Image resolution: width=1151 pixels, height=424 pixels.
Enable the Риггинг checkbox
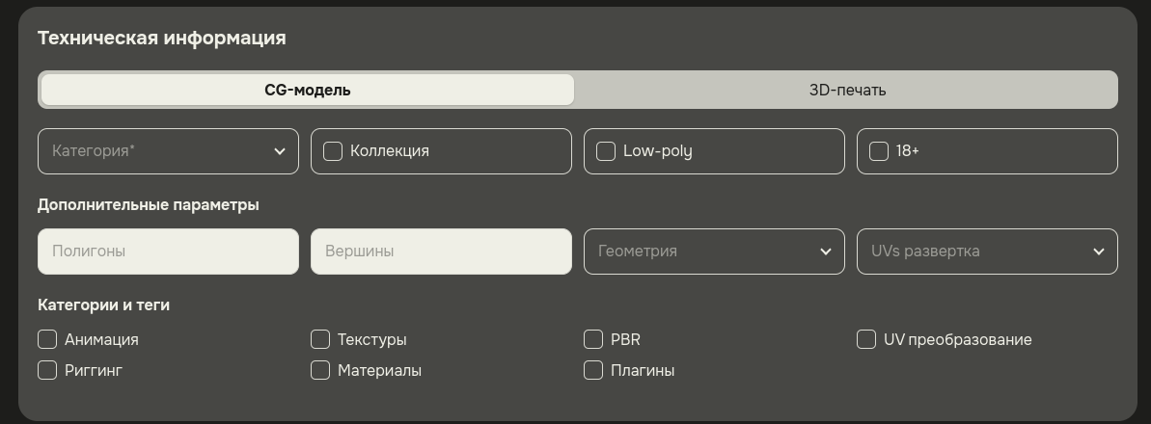pos(47,370)
